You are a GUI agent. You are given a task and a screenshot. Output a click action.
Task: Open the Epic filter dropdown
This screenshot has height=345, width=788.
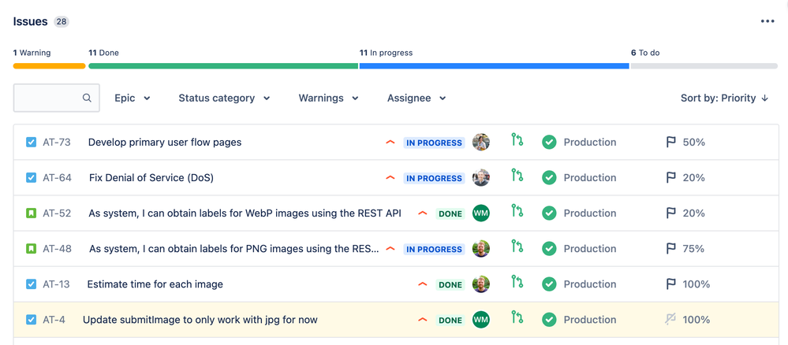coord(133,98)
